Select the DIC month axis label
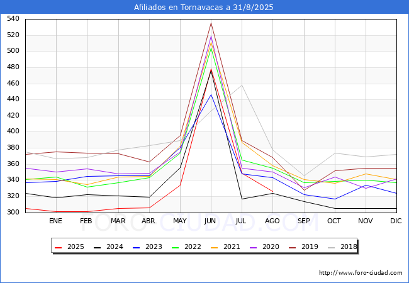Screen dimensions: 409x283 (396, 221)
